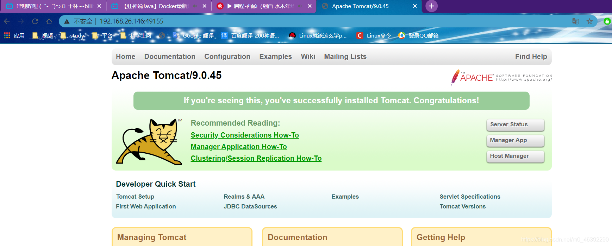Go back with browser back arrow
Viewport: 612px width, 246px height.
click(7, 21)
